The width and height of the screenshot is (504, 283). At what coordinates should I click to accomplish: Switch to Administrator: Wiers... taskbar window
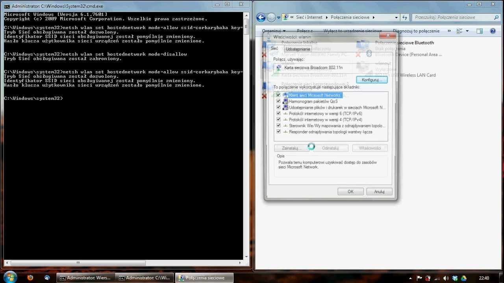85,277
